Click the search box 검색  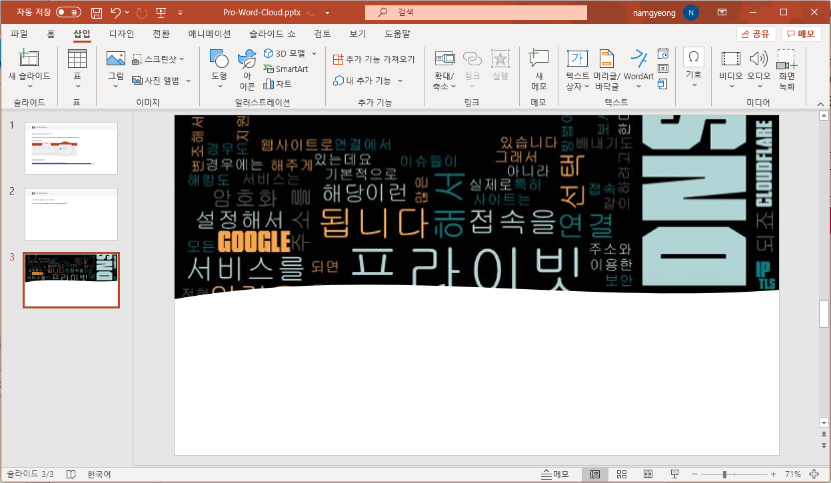[476, 12]
